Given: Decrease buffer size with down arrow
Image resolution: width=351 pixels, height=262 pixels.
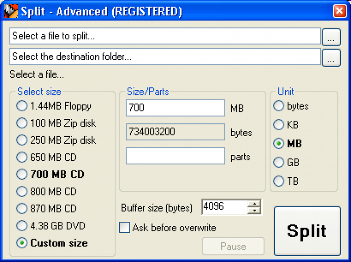Looking at the screenshot, I should tap(254, 211).
